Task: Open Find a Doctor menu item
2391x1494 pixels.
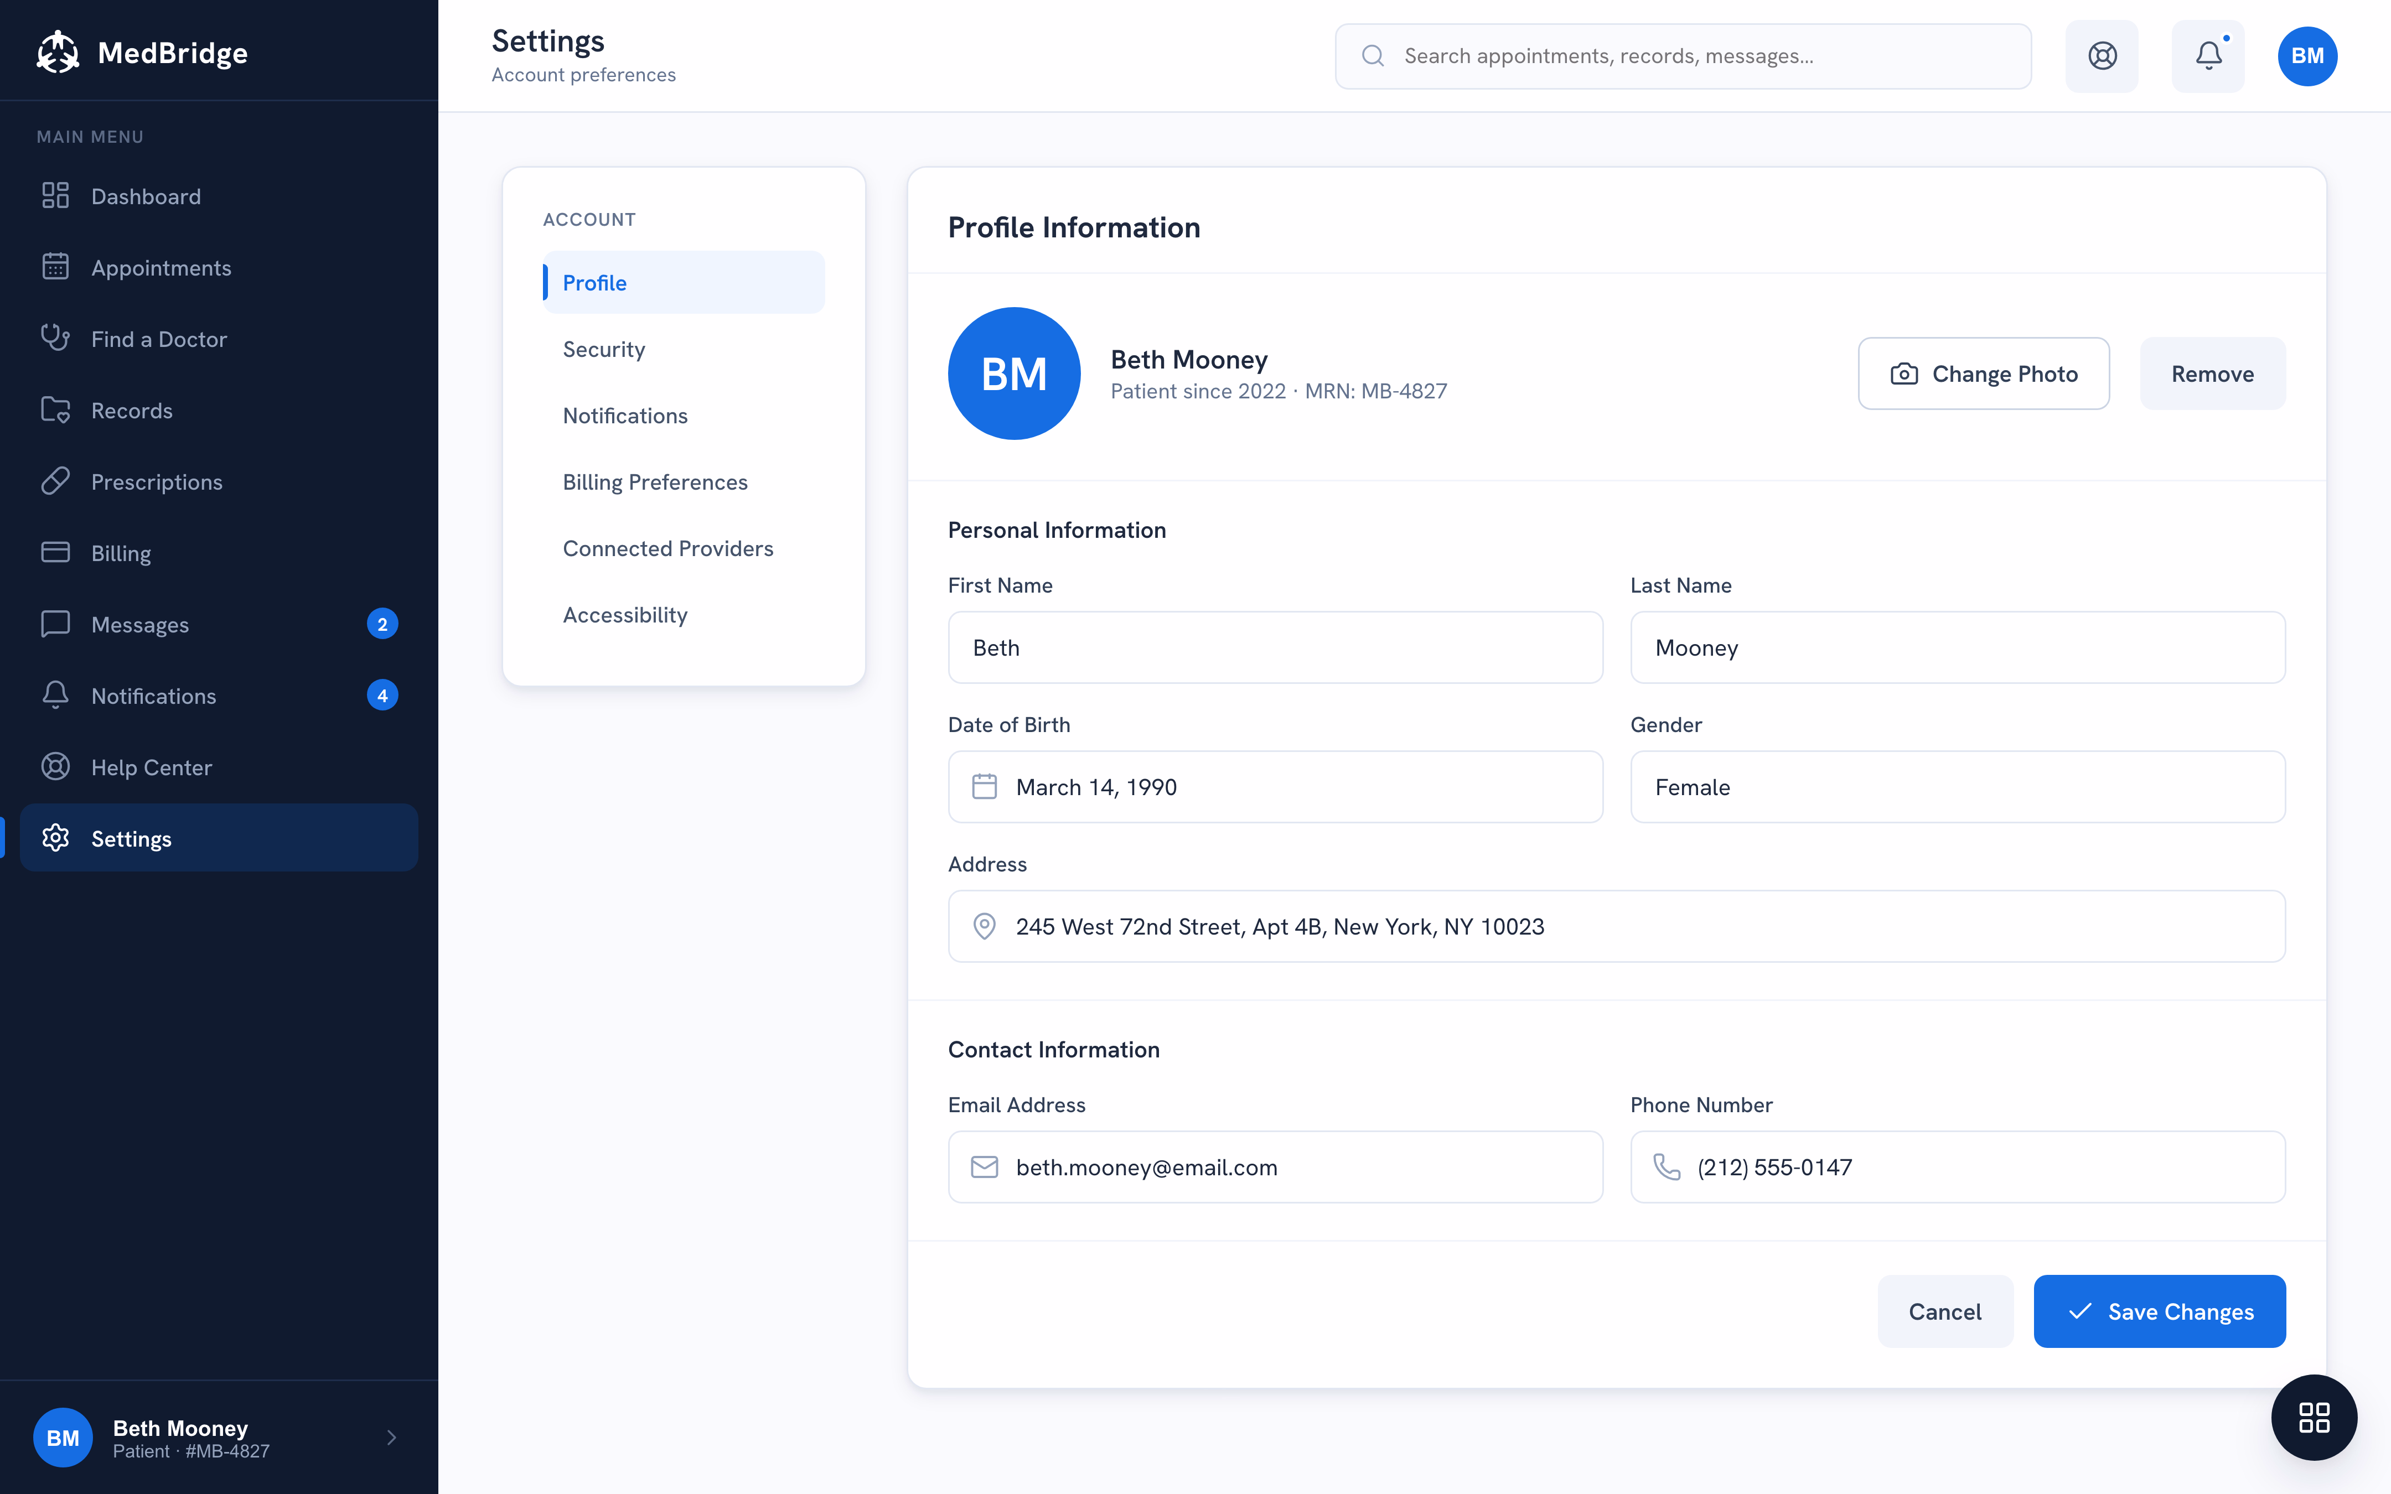Action: coord(219,338)
